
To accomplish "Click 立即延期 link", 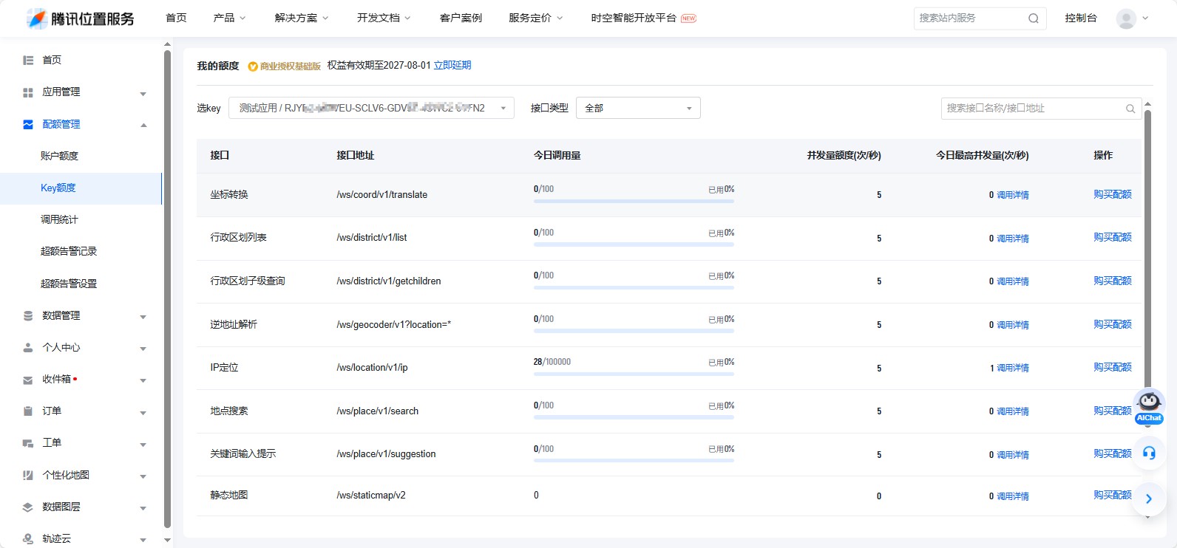I will tap(452, 65).
